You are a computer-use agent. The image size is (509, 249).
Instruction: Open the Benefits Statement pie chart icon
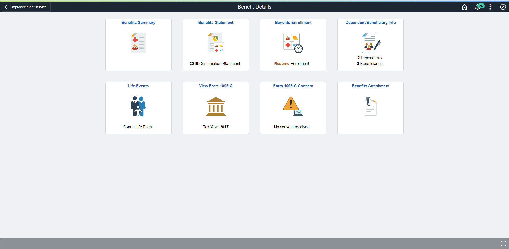216,43
